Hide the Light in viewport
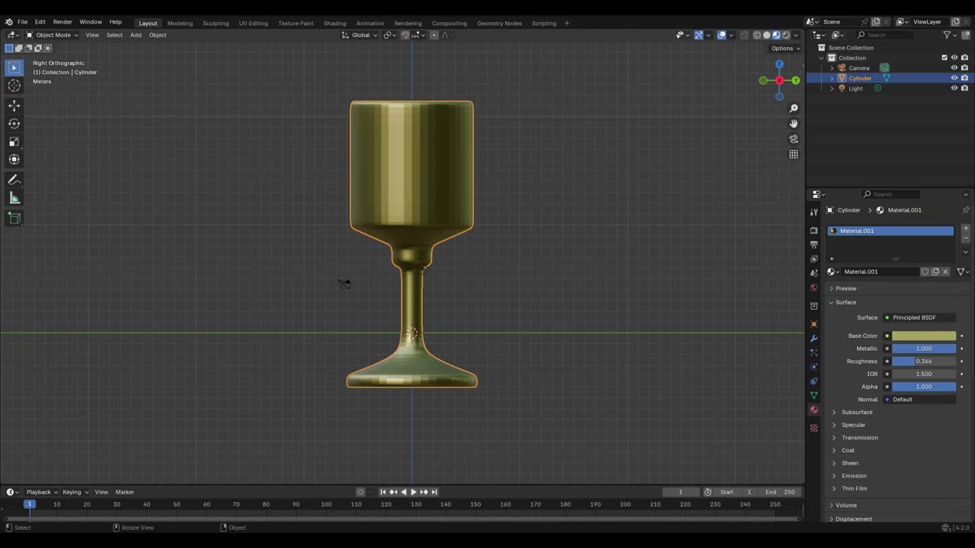 (954, 88)
